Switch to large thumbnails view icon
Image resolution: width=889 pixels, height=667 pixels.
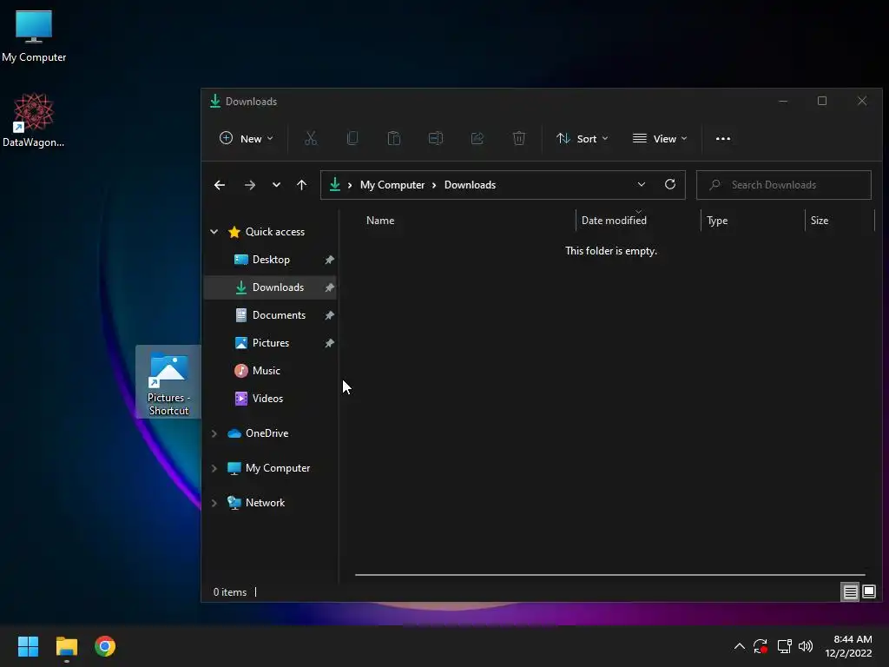coord(869,592)
